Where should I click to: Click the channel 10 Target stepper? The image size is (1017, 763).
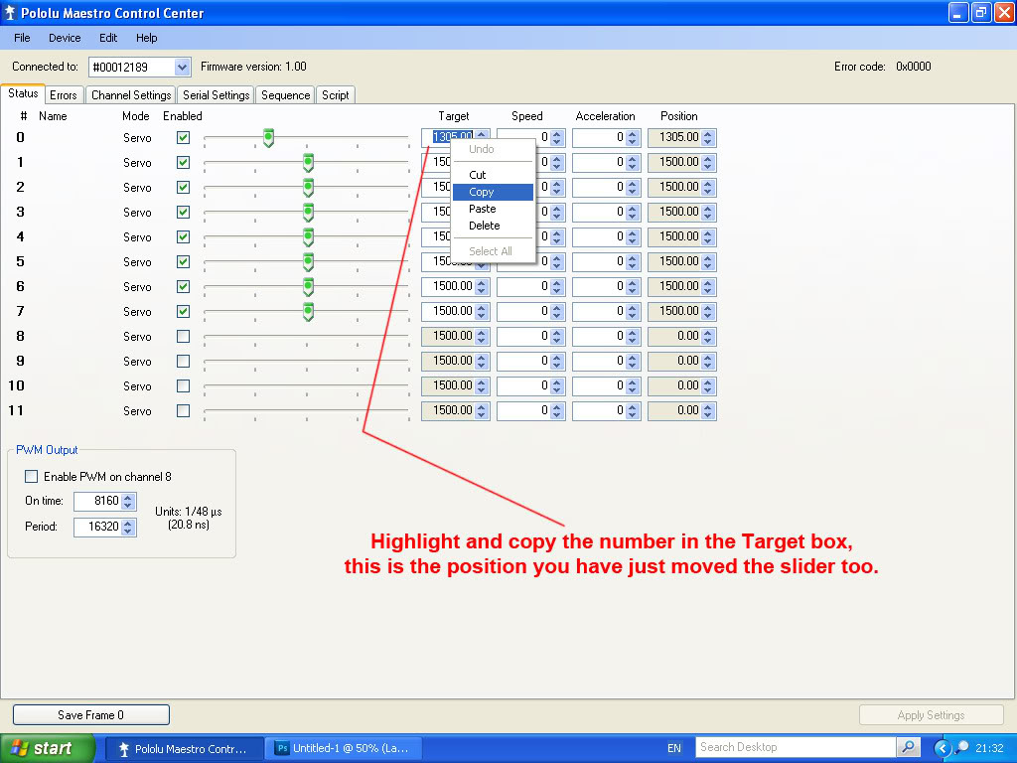(x=482, y=385)
